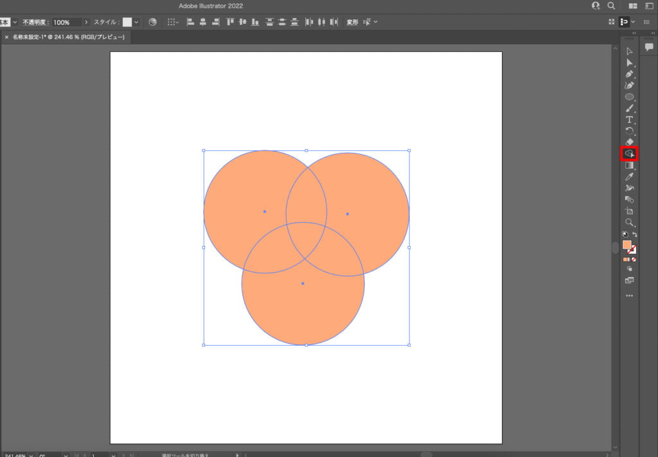658x457 pixels.
Task: Click the 変形 transform button
Action: (x=352, y=22)
